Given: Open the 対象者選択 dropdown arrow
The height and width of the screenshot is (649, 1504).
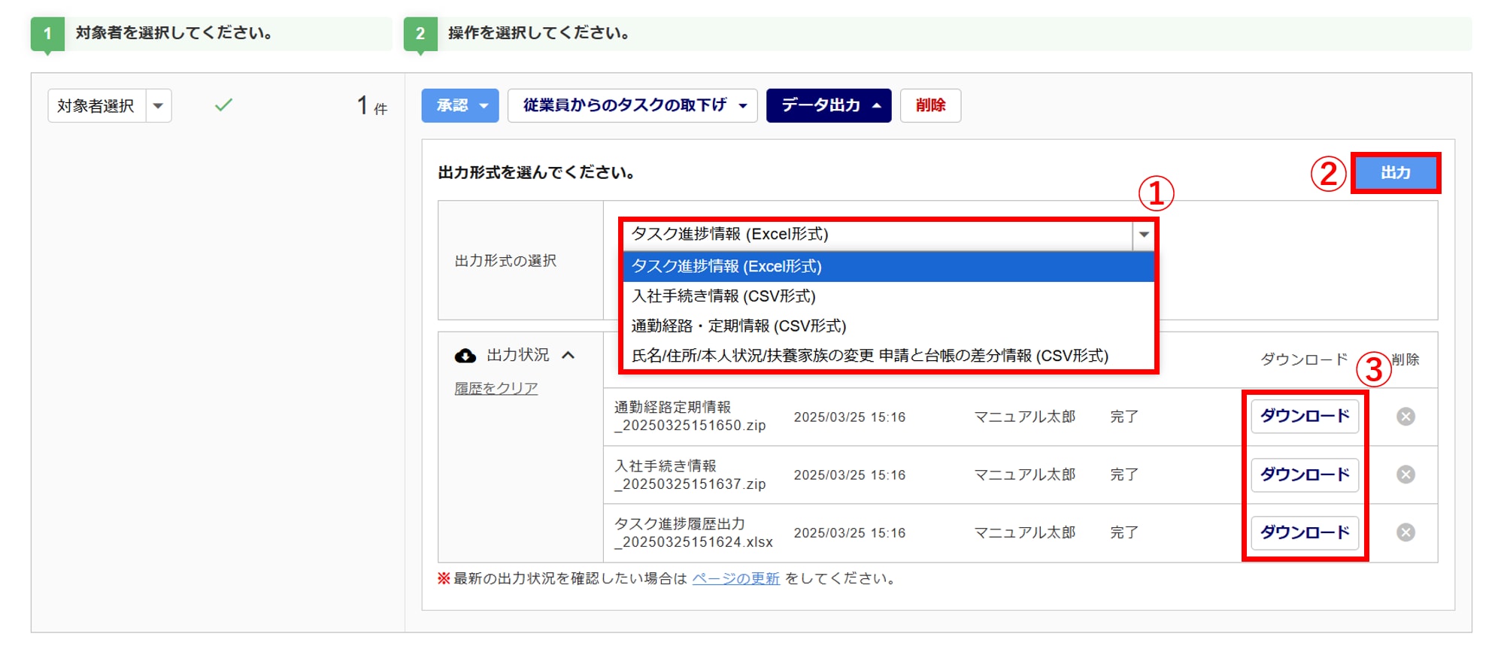Looking at the screenshot, I should pyautogui.click(x=158, y=106).
